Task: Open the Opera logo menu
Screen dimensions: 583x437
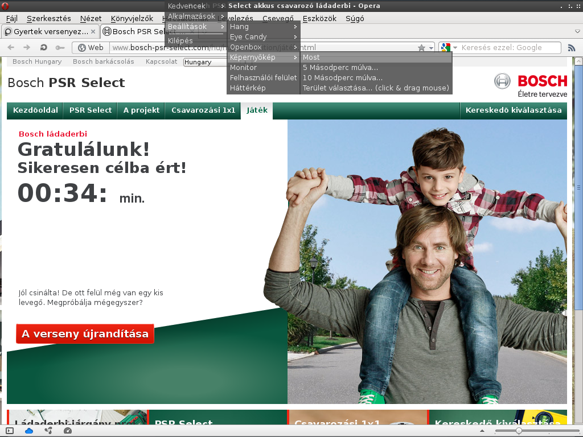Action: tap(5, 6)
